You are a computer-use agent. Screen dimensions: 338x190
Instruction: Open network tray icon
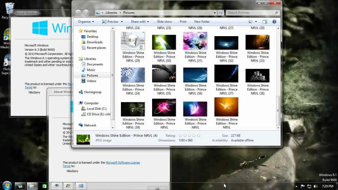coord(309,186)
